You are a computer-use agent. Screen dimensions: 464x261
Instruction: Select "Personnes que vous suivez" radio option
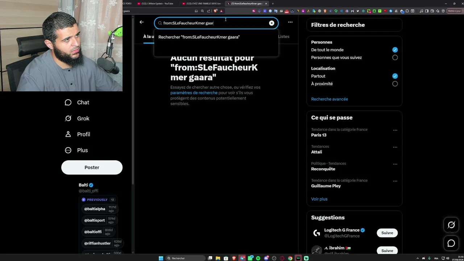tap(395, 57)
